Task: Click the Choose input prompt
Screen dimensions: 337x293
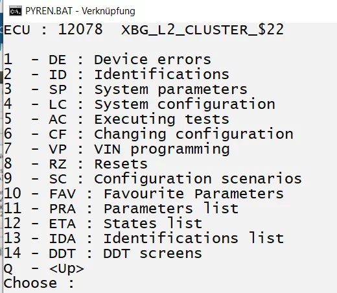Action: click(x=39, y=283)
